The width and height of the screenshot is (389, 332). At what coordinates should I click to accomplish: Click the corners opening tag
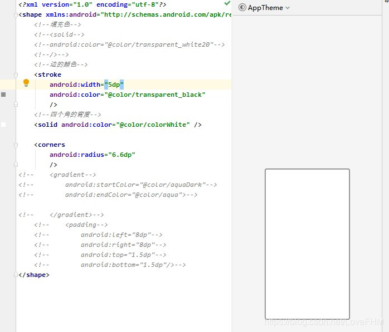pos(50,145)
